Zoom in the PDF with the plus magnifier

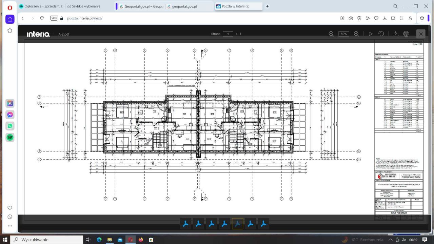pyautogui.click(x=356, y=34)
